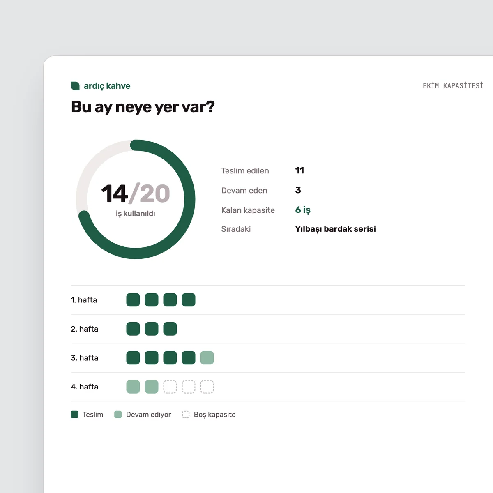Click the 6 iş remaining capacity value

[303, 210]
